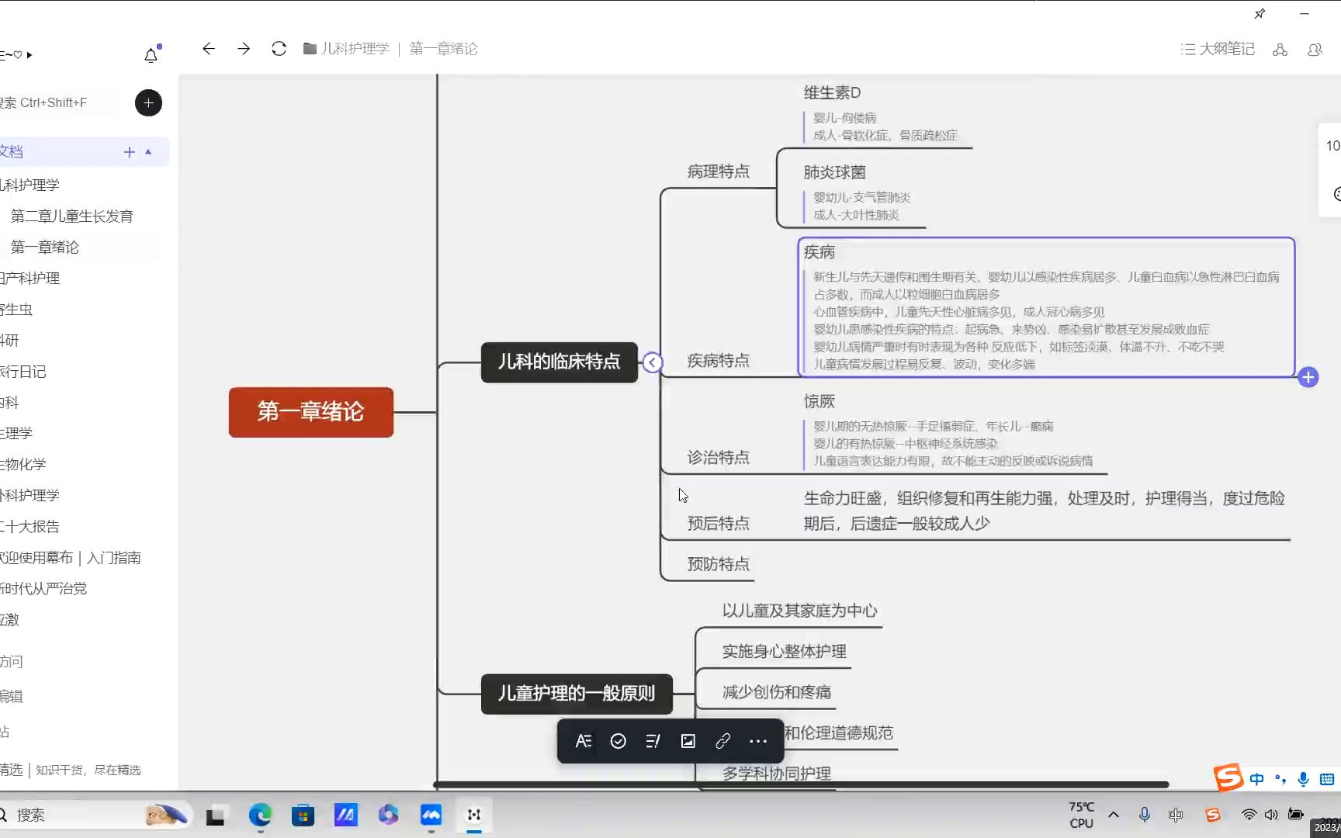Open text formatting icon on floating toolbar
Screen dimensions: 1341x838
584,741
